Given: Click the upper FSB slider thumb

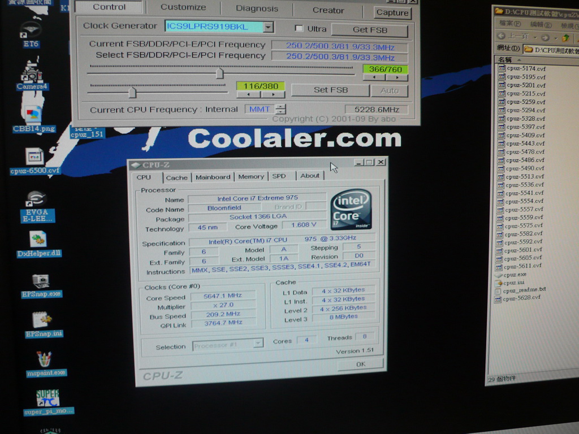Looking at the screenshot, I should point(220,73).
